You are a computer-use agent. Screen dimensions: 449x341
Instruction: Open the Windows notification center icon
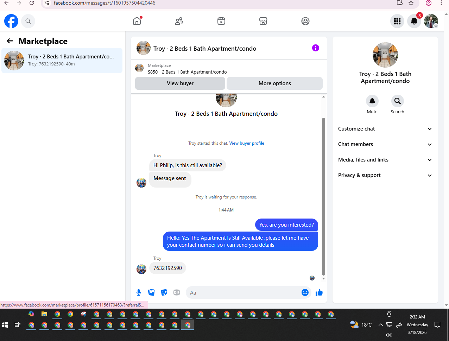tap(437, 325)
